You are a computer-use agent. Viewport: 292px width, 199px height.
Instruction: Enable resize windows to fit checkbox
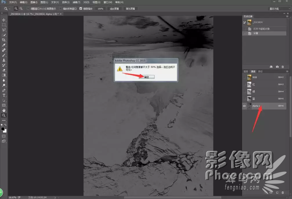click(28, 9)
